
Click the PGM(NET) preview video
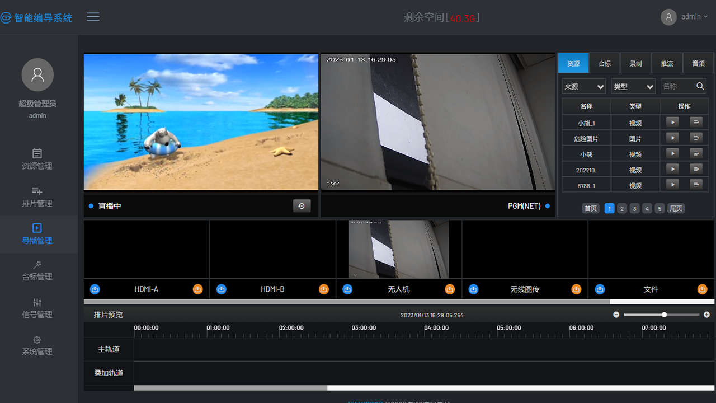pos(438,122)
